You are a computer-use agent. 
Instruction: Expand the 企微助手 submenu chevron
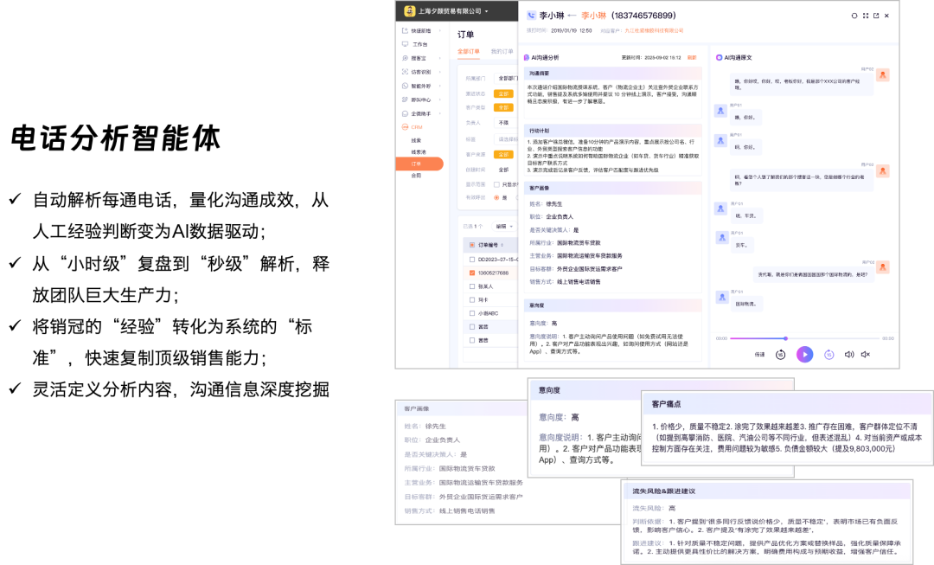[440, 113]
